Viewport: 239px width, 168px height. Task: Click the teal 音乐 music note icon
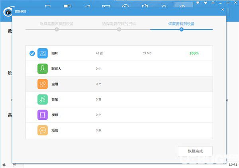[43, 100]
